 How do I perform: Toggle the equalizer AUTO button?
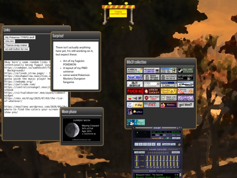pos(142,152)
